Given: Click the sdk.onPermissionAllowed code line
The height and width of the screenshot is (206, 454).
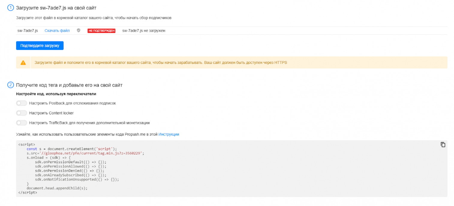Looking at the screenshot, I should (70, 166).
